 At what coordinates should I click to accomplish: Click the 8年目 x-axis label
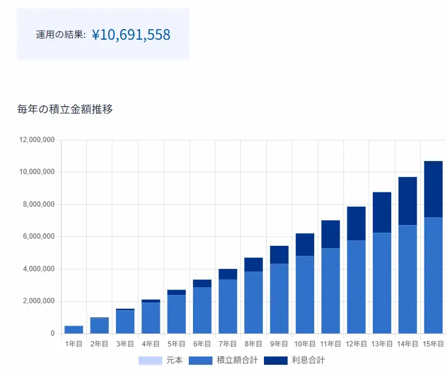[x=253, y=343]
